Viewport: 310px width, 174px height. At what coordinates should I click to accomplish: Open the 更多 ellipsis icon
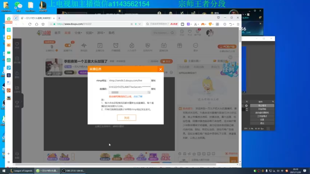[196, 46]
